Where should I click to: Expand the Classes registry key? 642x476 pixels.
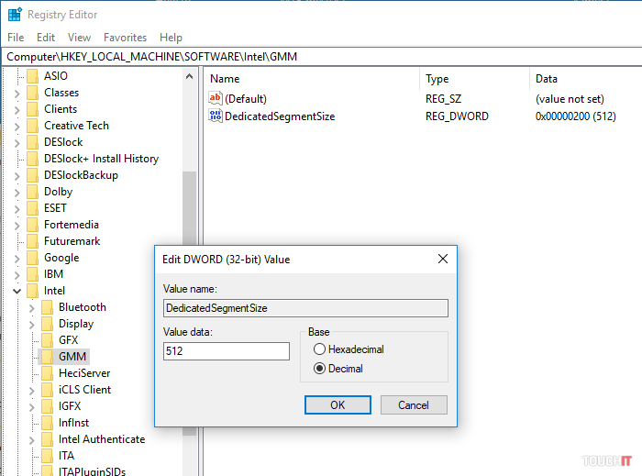click(x=17, y=93)
